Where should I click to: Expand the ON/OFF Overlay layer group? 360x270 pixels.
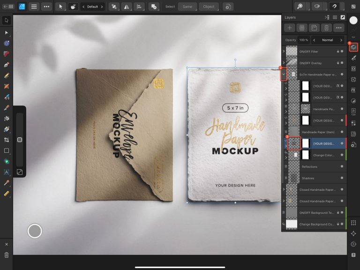click(284, 63)
